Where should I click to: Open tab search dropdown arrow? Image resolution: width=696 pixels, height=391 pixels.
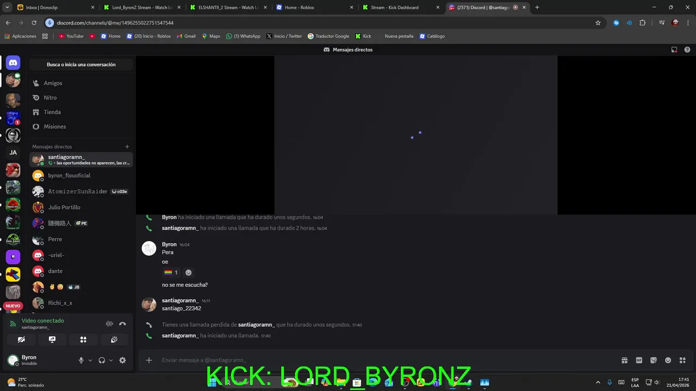coord(7,8)
